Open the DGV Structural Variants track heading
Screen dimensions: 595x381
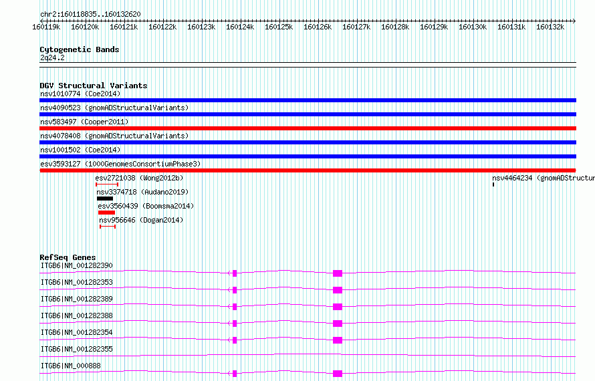pyautogui.click(x=94, y=86)
